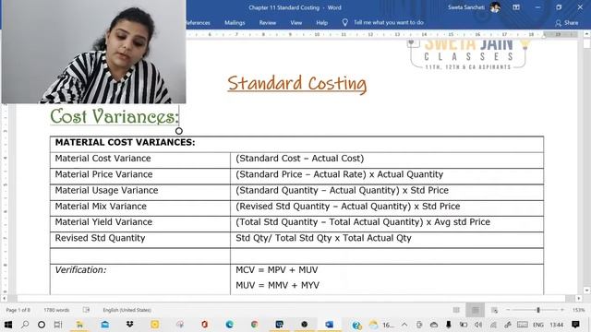The height and width of the screenshot is (332, 591).
Task: Click the volume speaker tray icon
Action: 478,325
